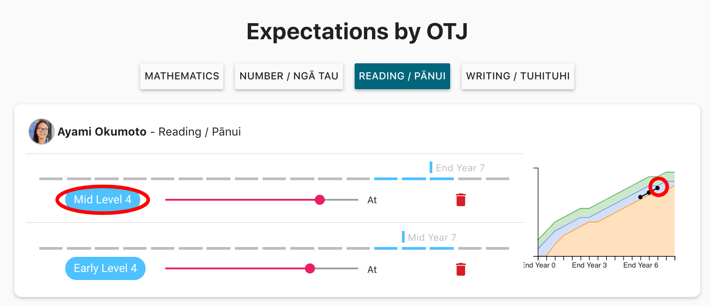Screen dimensions: 711x305
Task: Delete the Mid Level 4 judgement
Action: pyautogui.click(x=461, y=200)
